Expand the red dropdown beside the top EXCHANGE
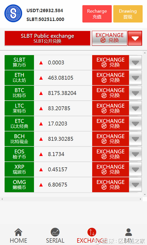The image size is (147, 245). point(135,38)
